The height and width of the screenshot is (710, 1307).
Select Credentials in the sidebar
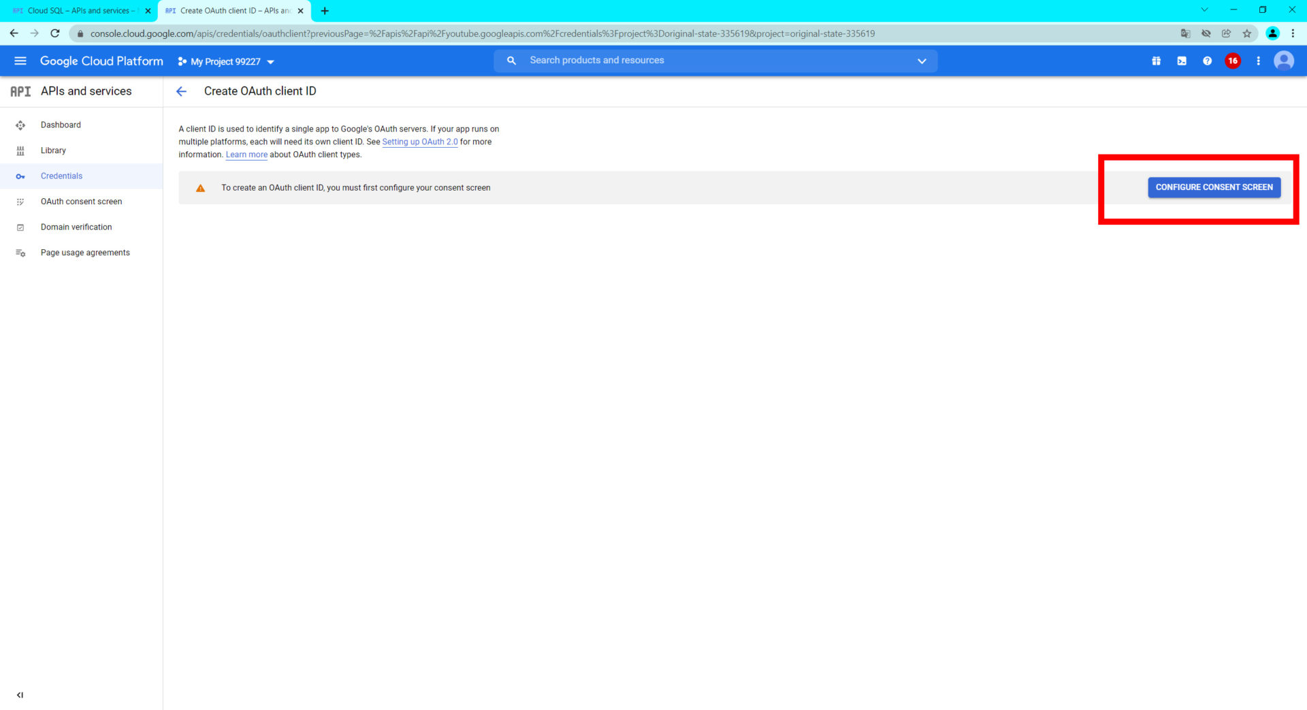pyautogui.click(x=82, y=176)
